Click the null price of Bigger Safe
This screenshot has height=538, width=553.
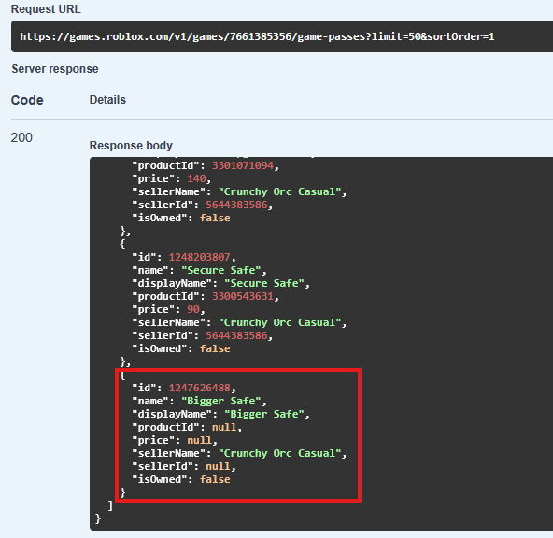[199, 440]
